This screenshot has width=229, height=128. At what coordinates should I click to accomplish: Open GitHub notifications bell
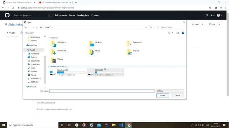[x=207, y=15]
